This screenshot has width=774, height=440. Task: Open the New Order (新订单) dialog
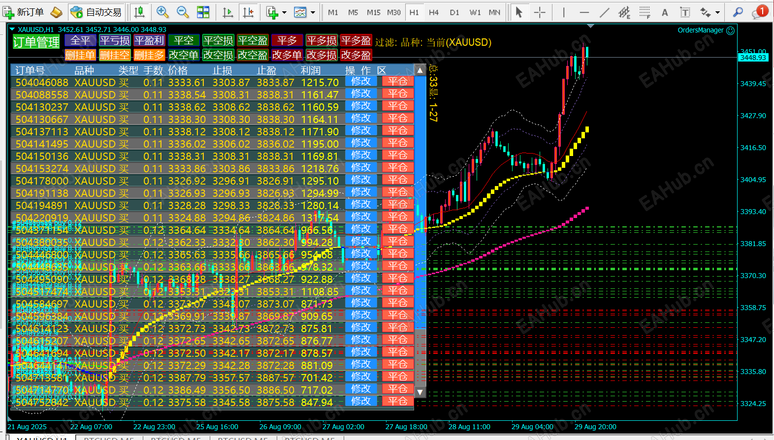click(x=24, y=12)
